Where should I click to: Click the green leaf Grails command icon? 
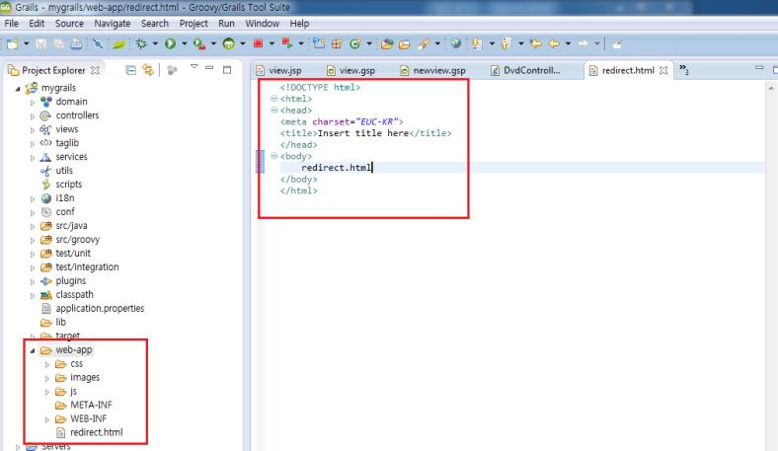119,44
